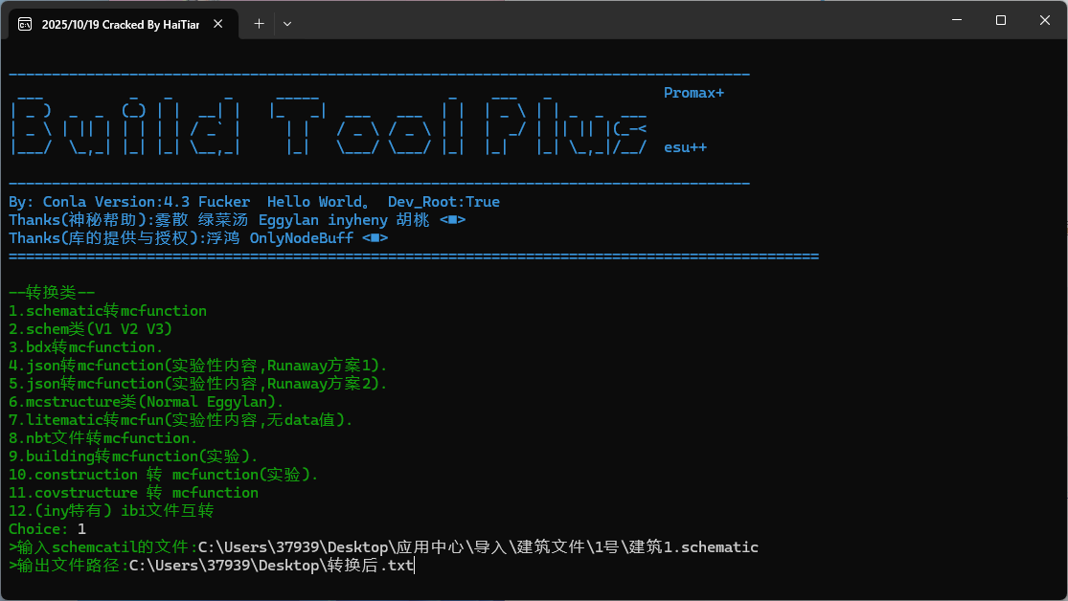Image resolution: width=1068 pixels, height=601 pixels.
Task: Click option "6.mcstructure类(Normal Eggylan)"
Action: (x=146, y=402)
